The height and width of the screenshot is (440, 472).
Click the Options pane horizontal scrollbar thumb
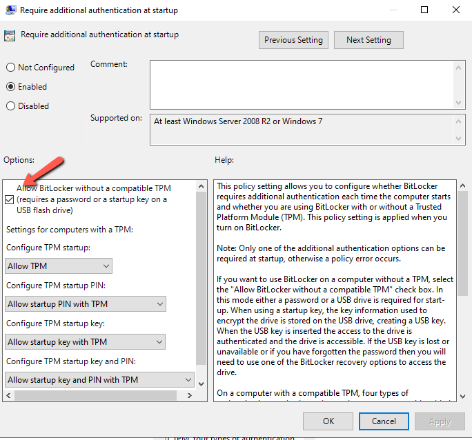coord(95,395)
